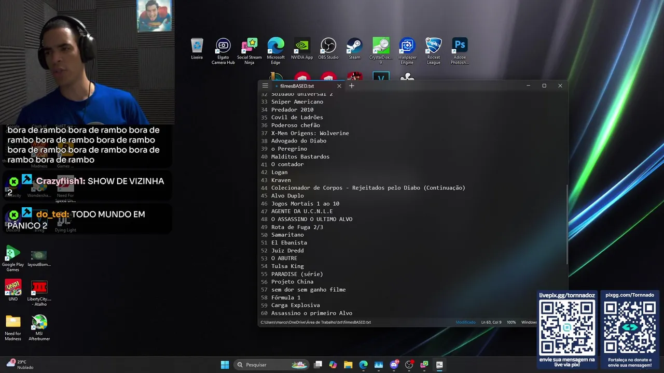Viewport: 664px width, 373px height.
Task: Click the line 'Predador 2010'
Action: (x=292, y=110)
